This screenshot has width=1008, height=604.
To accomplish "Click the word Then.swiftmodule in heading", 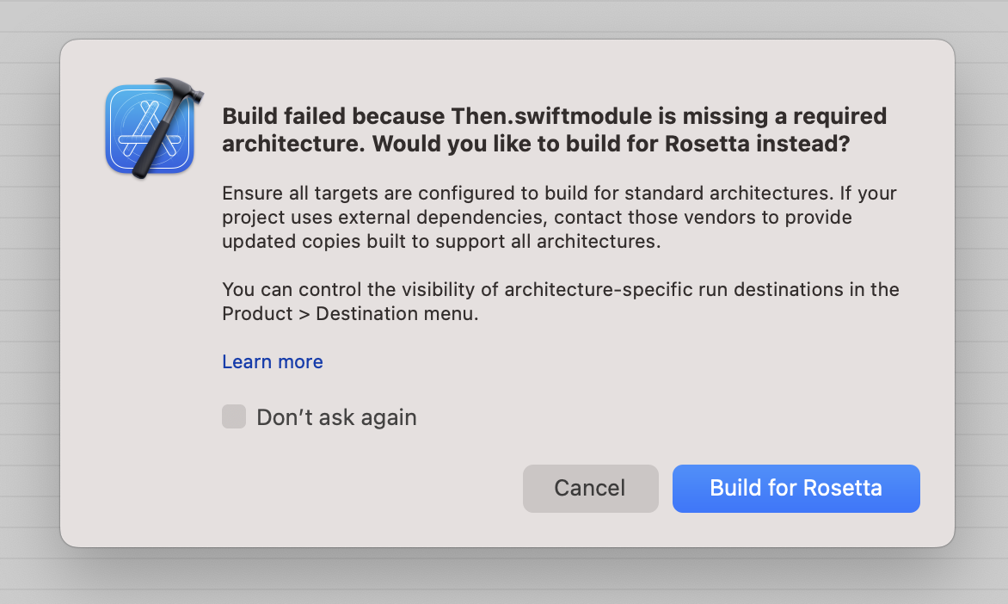I will coord(540,117).
